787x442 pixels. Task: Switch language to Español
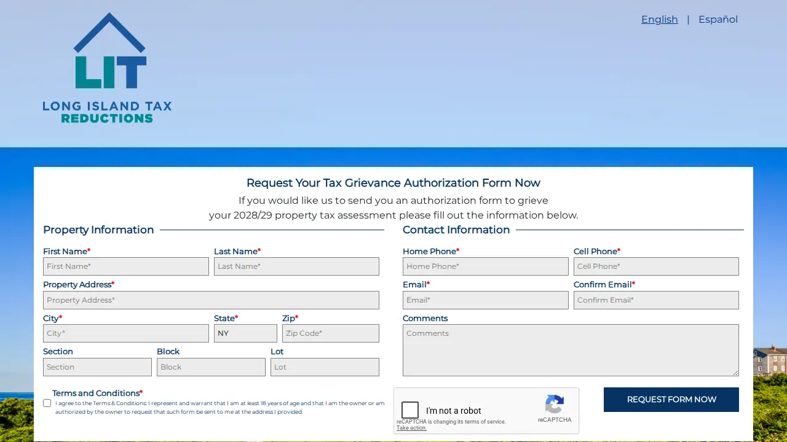718,19
